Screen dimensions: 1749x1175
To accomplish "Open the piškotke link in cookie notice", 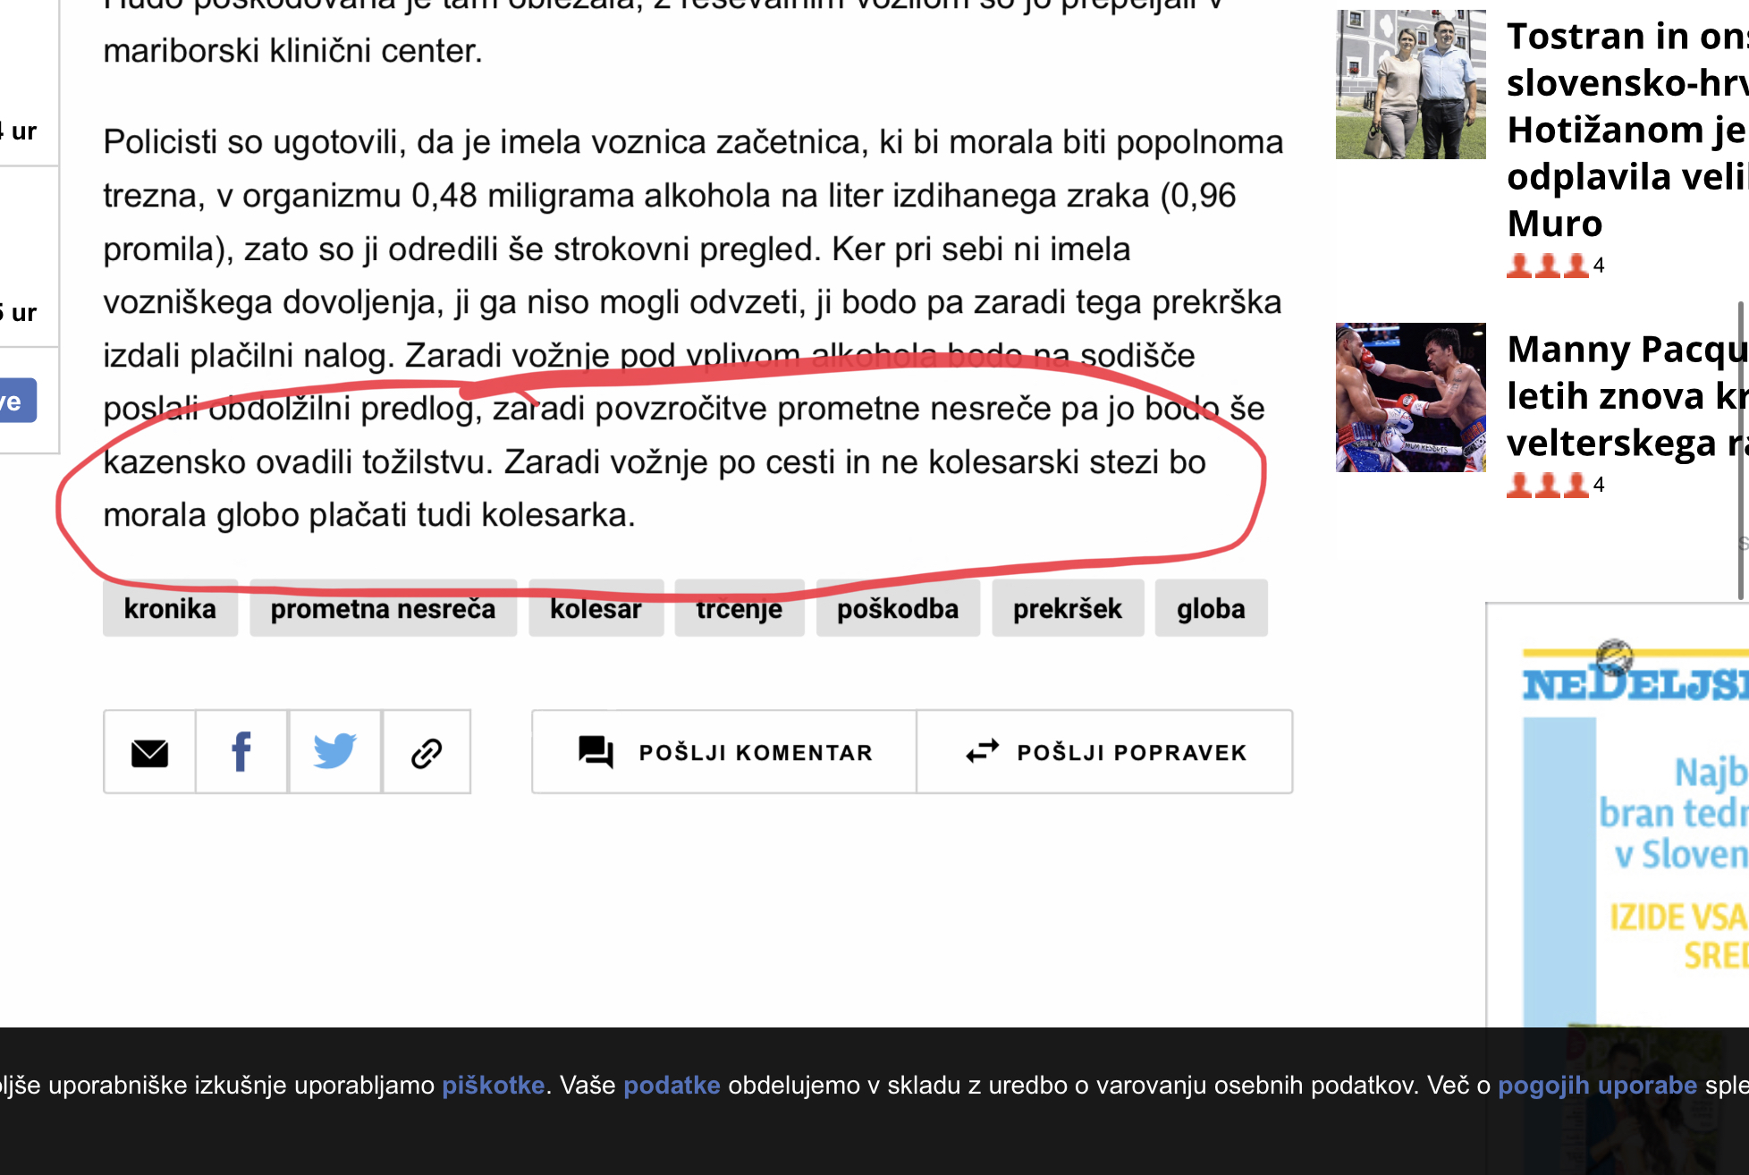I will pos(493,1085).
